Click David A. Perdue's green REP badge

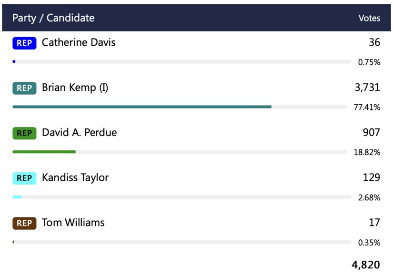point(24,133)
